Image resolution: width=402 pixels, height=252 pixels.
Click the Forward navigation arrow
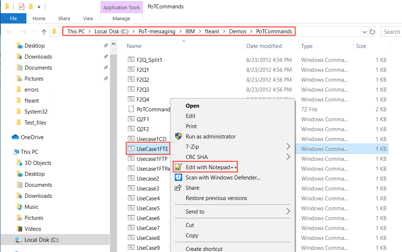coord(23,32)
